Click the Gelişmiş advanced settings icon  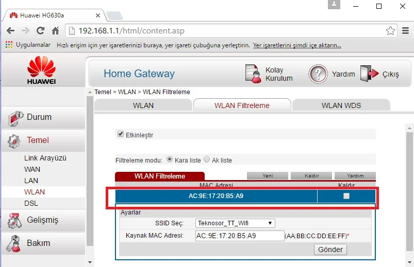click(16, 220)
